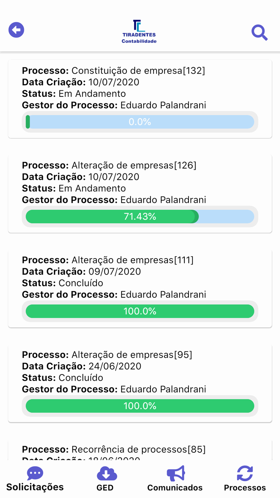Image resolution: width=280 pixels, height=498 pixels.
Task: Switch to the Comunicados tab
Action: (175, 488)
